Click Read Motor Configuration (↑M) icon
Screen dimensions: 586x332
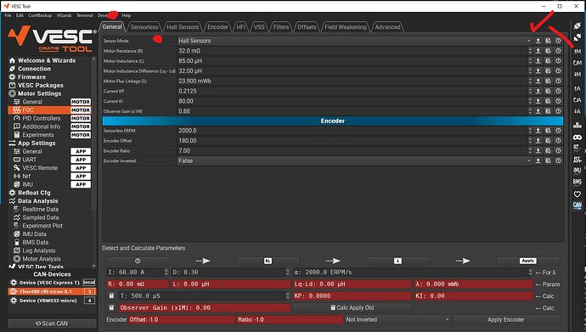578,51
